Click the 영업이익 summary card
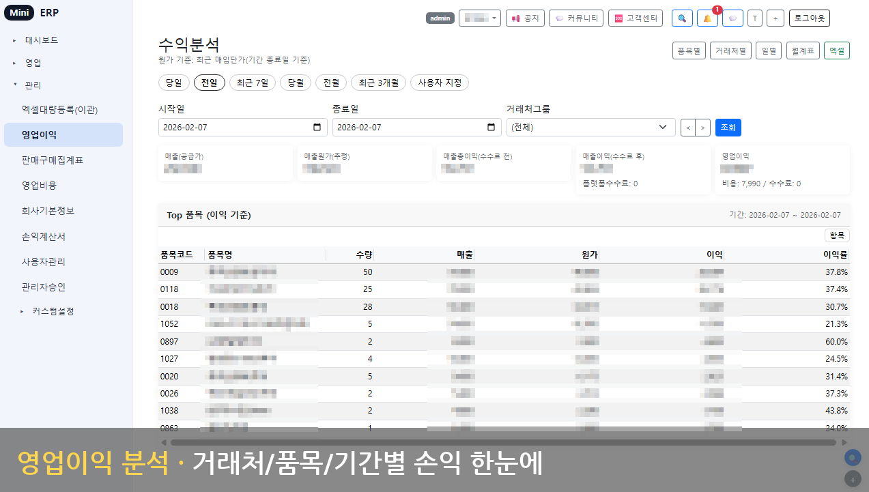 [783, 169]
